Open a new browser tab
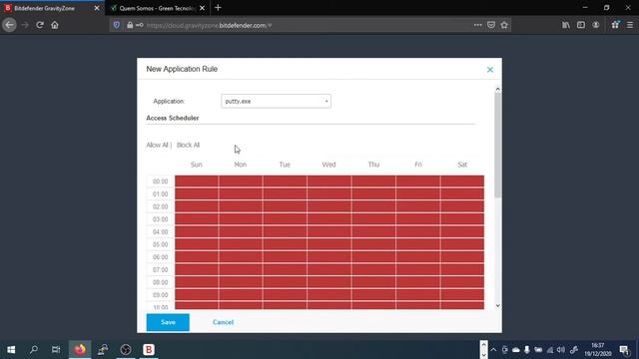The height and width of the screenshot is (359, 639). coord(218,8)
